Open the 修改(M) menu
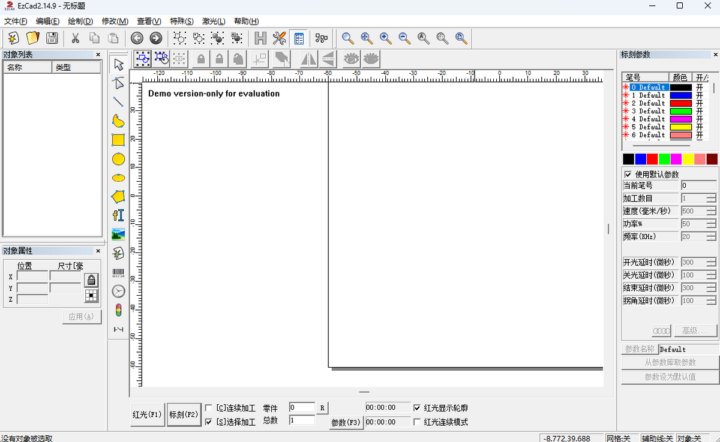This screenshot has width=720, height=442. [x=115, y=21]
